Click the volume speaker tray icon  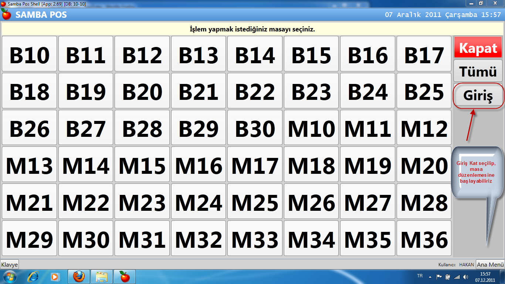pos(465,277)
